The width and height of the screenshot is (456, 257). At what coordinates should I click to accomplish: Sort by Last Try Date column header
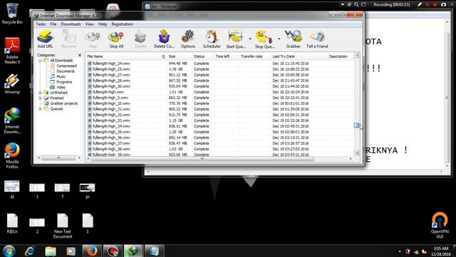[299, 56]
